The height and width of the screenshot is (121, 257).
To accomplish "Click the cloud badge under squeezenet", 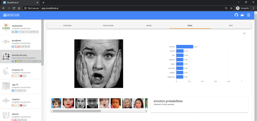I will [x=13, y=32].
